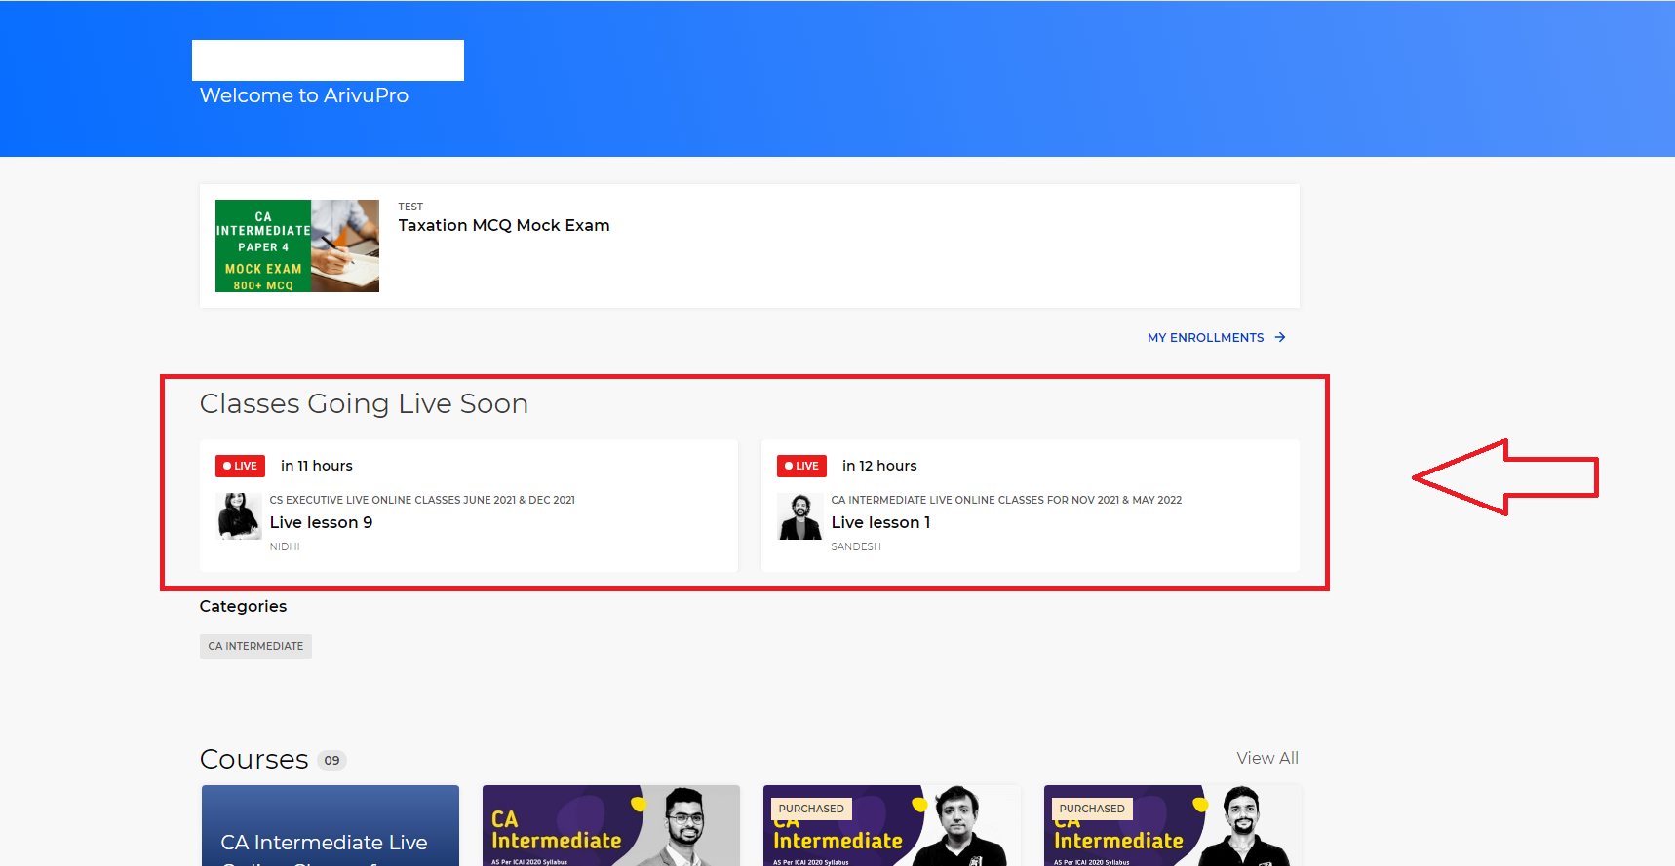The image size is (1675, 866).
Task: Click the instructor name SANDESH
Action: 856,546
